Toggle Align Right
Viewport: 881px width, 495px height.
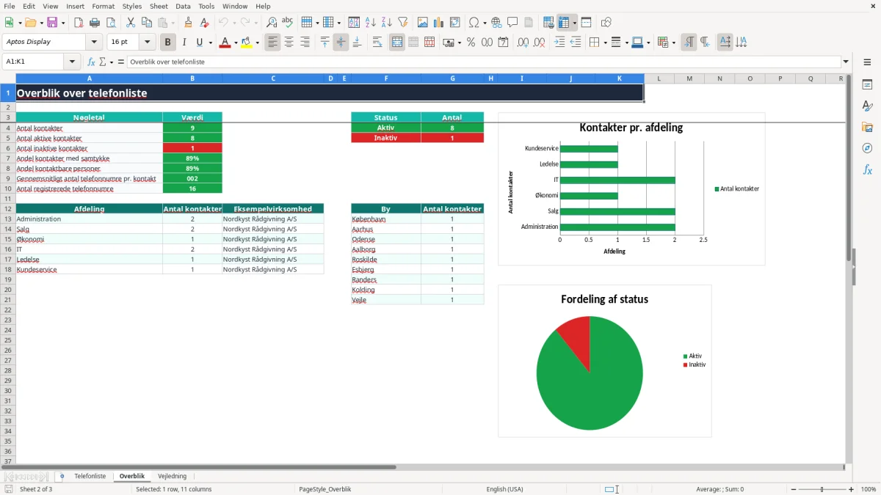point(305,43)
